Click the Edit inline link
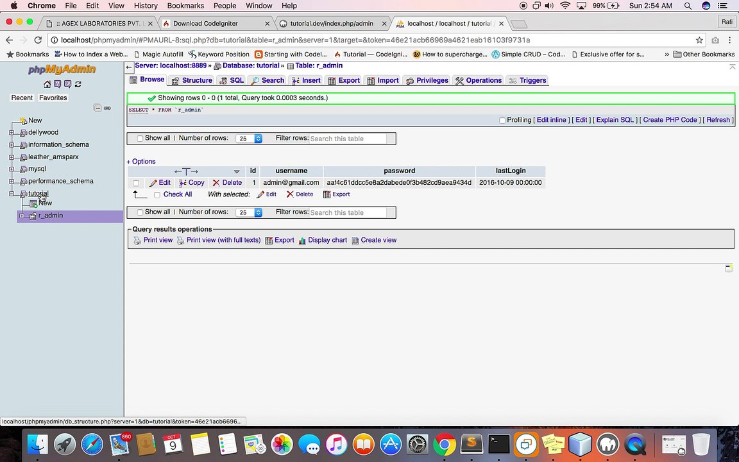Image resolution: width=739 pixels, height=462 pixels. (552, 120)
